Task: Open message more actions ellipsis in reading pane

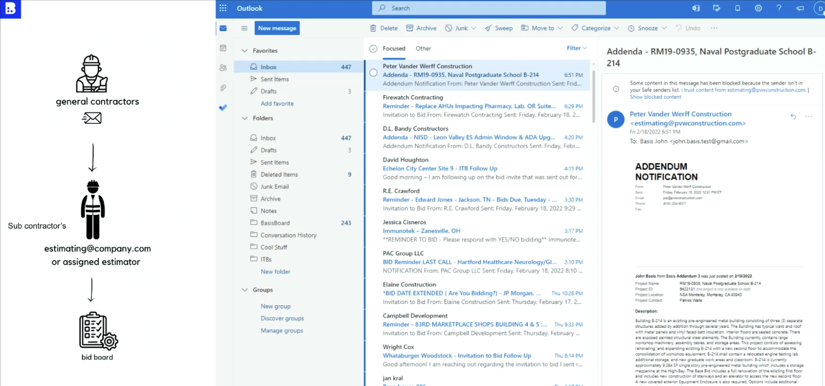Action: pyautogui.click(x=809, y=117)
